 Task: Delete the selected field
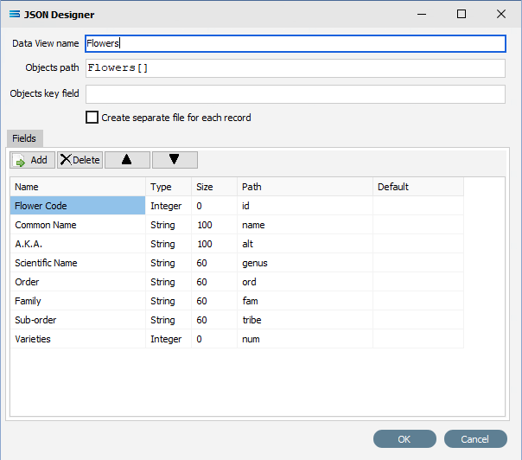[x=80, y=160]
